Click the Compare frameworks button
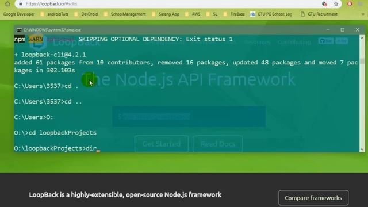Viewport: 368px width, 207px height. tap(313, 198)
